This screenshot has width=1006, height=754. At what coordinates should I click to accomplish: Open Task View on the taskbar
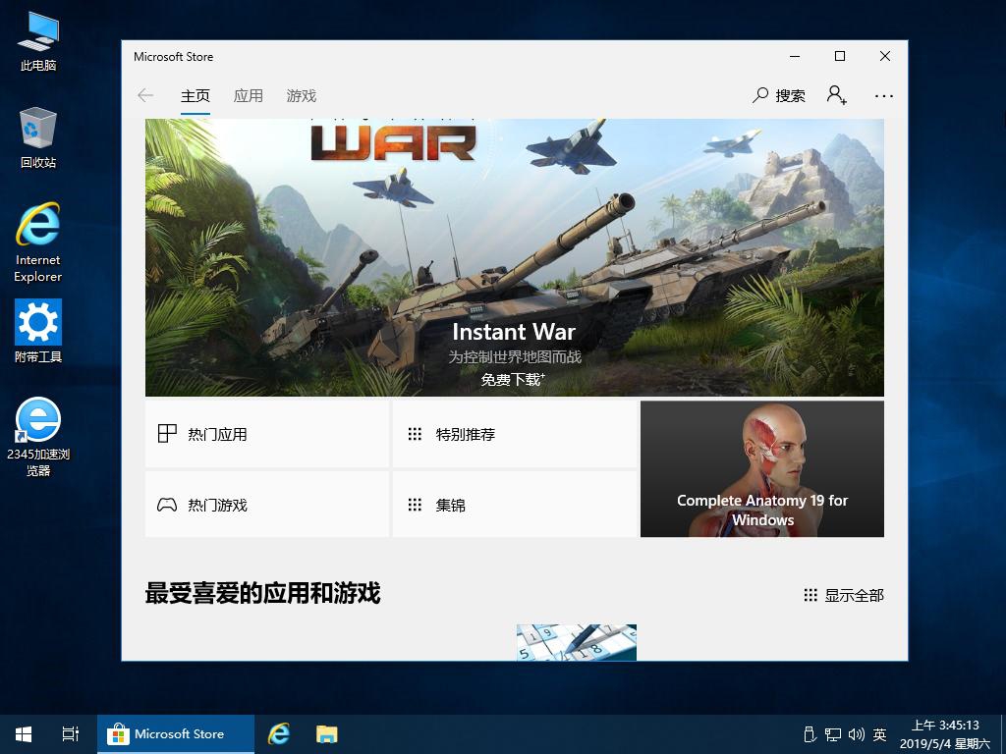[x=71, y=734]
